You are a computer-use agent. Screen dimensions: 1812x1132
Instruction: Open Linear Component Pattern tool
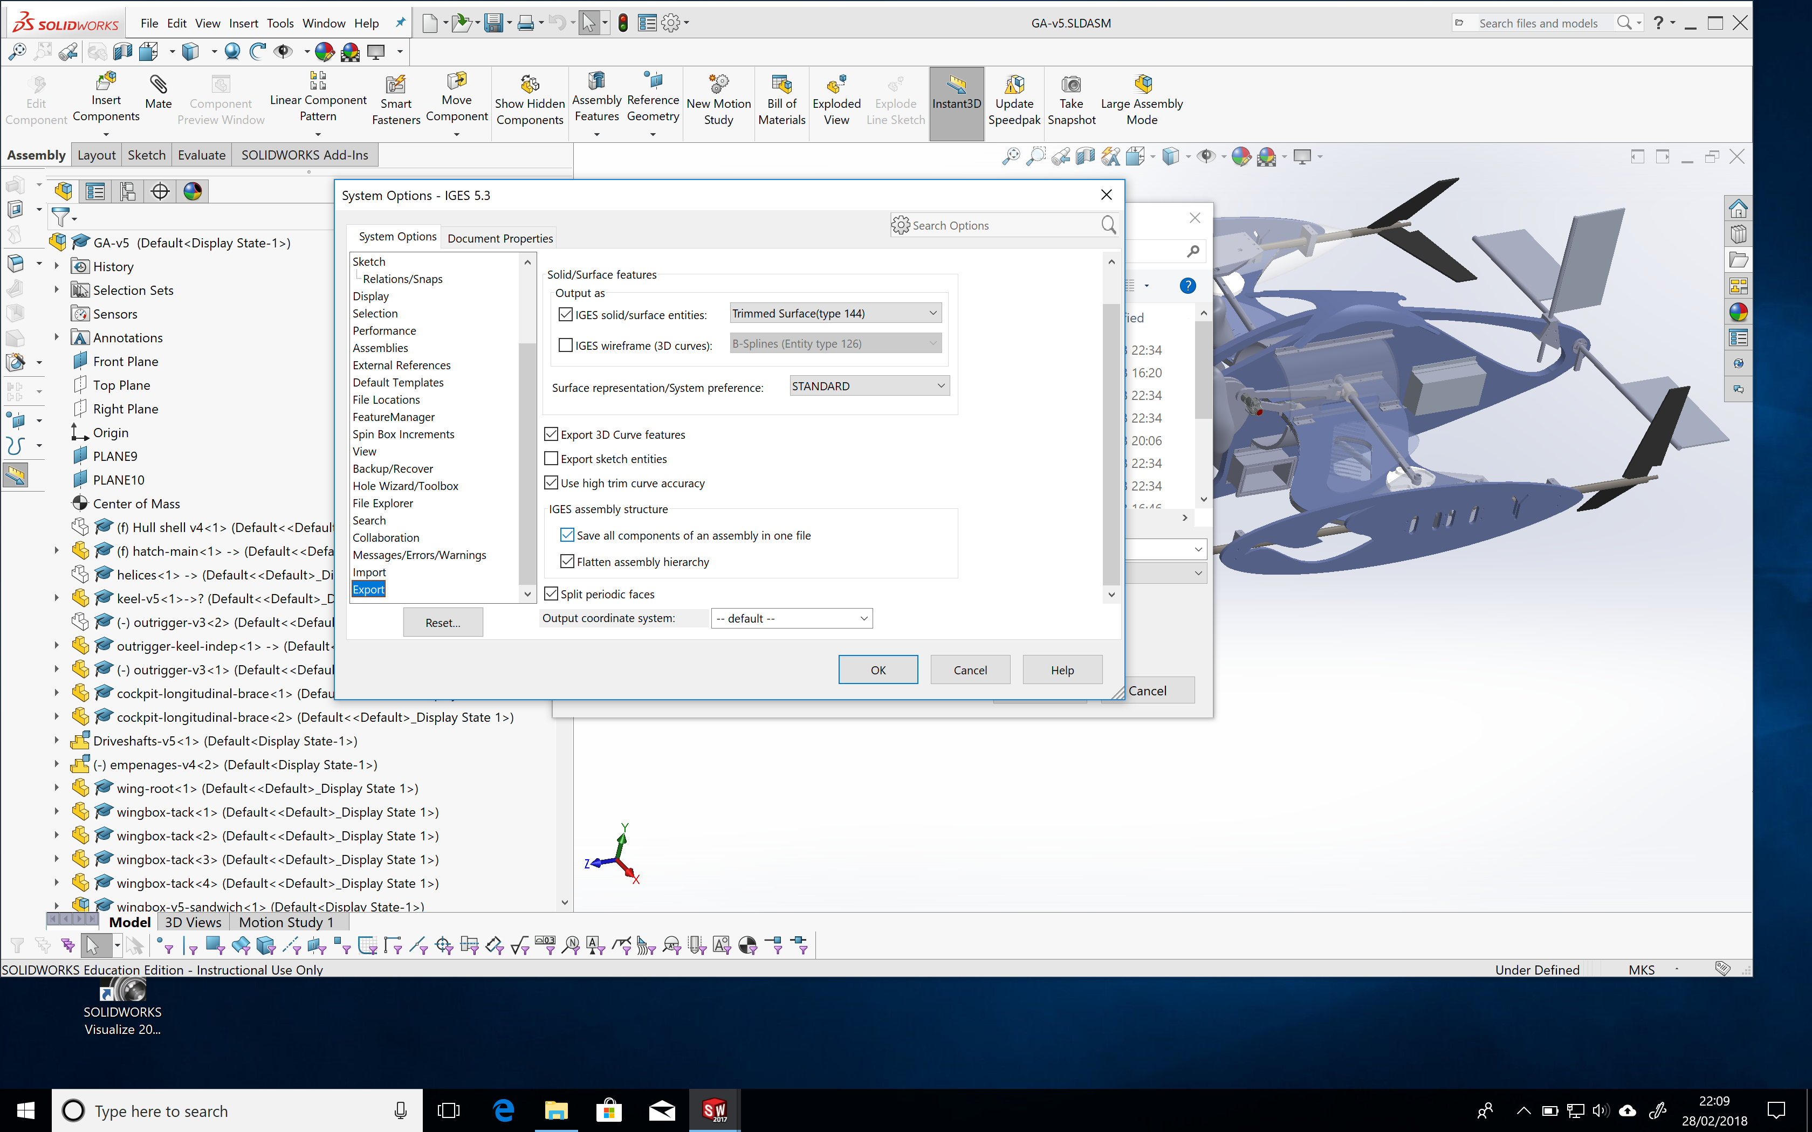tap(318, 98)
